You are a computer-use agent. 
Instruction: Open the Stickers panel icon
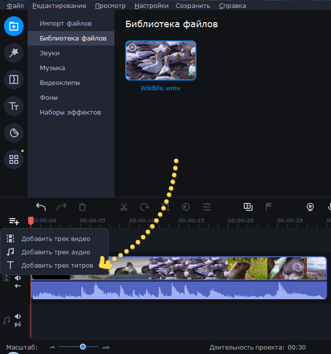point(13,132)
